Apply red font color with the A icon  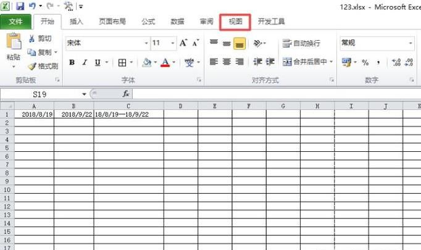[x=165, y=62]
